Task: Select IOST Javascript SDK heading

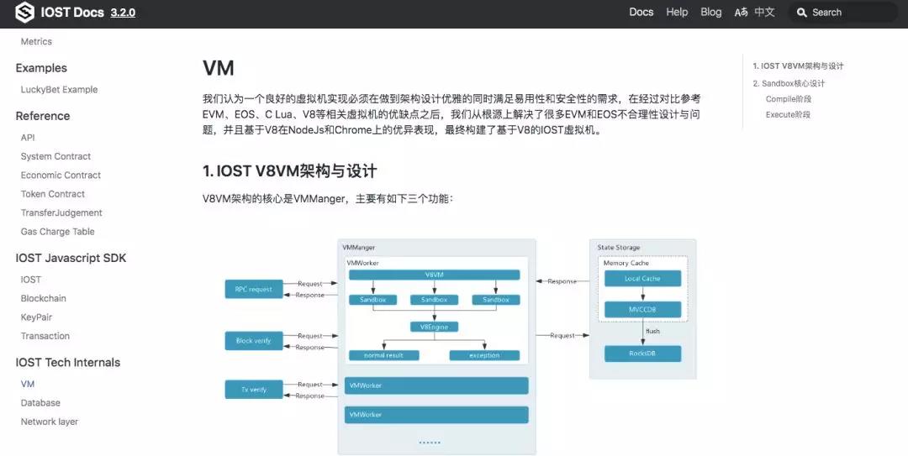Action: [71, 258]
